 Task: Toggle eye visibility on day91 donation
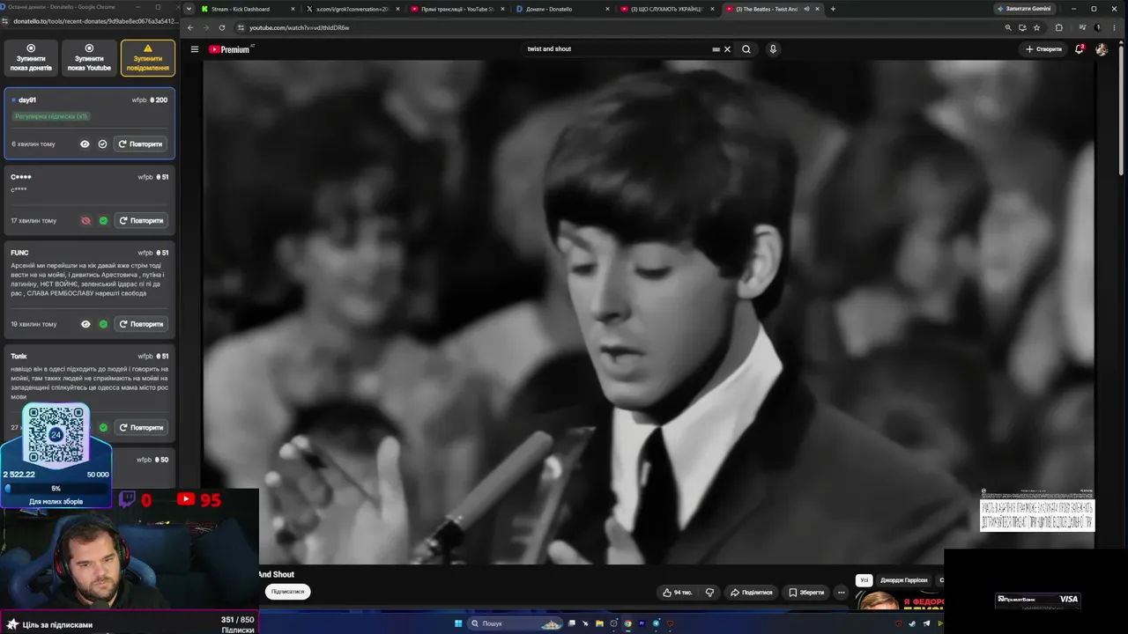pos(85,144)
